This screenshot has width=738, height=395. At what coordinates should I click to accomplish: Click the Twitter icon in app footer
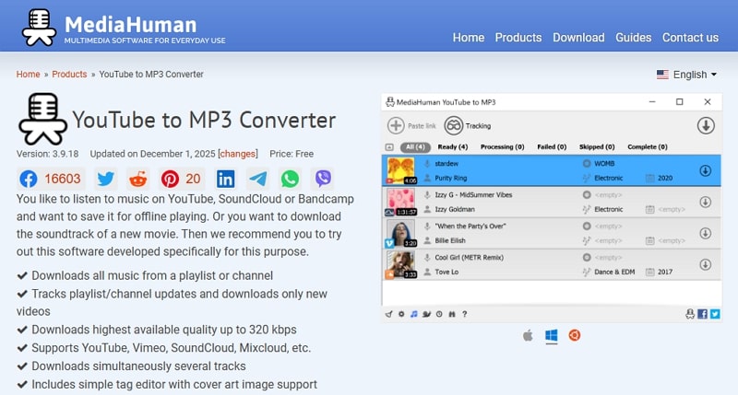pos(715,314)
